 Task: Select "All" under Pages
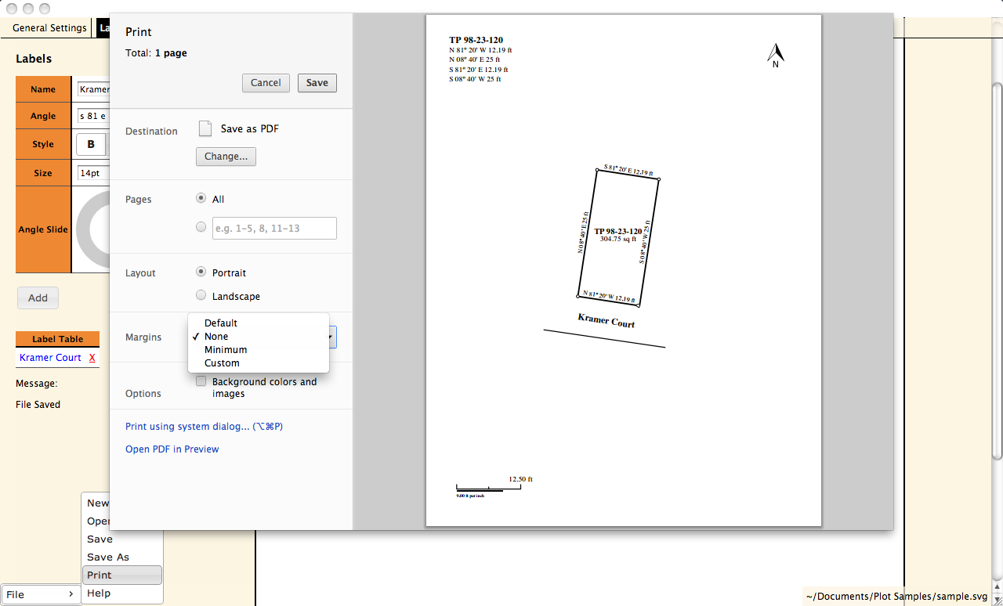(x=201, y=198)
